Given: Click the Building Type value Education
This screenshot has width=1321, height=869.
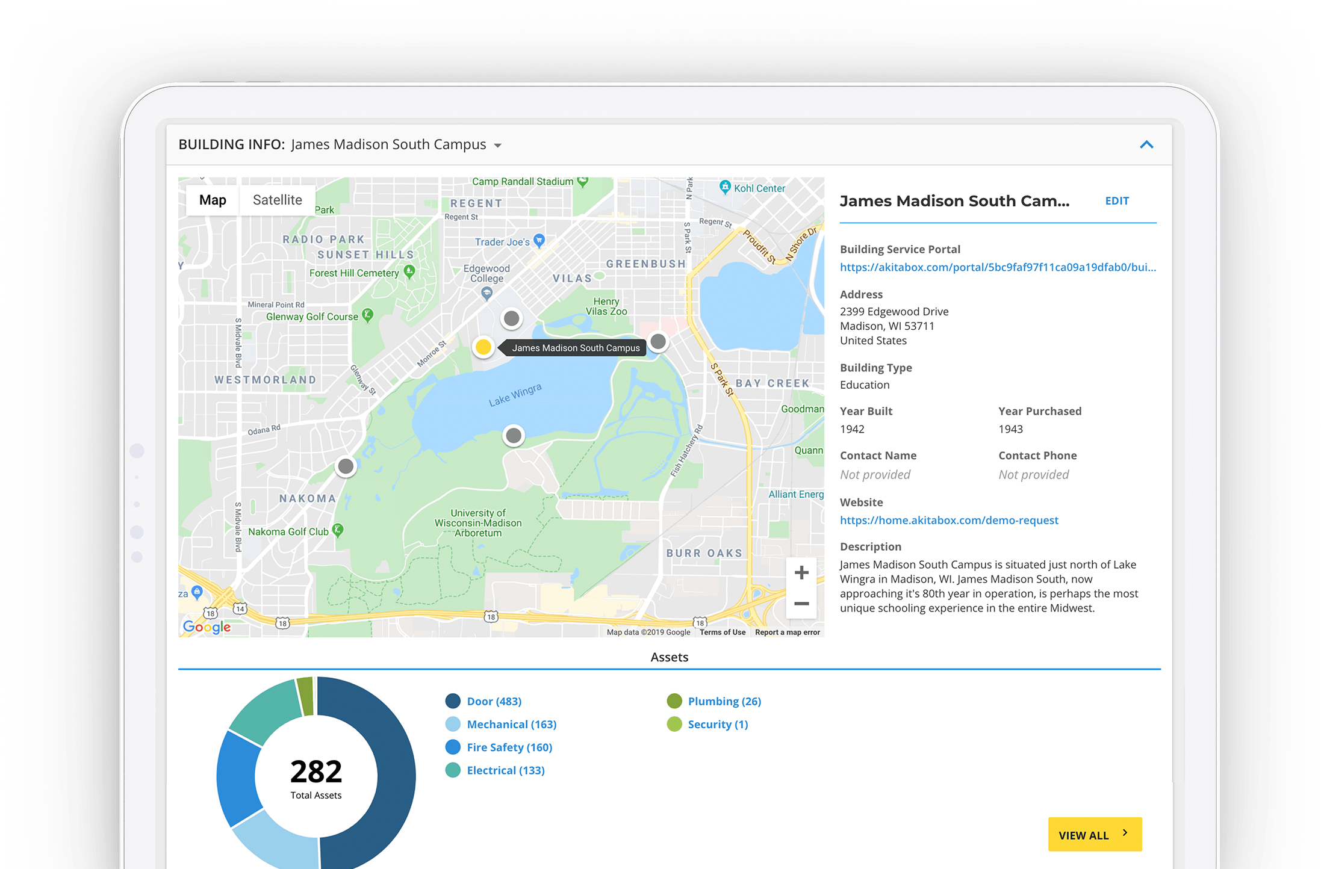Looking at the screenshot, I should click(x=865, y=385).
